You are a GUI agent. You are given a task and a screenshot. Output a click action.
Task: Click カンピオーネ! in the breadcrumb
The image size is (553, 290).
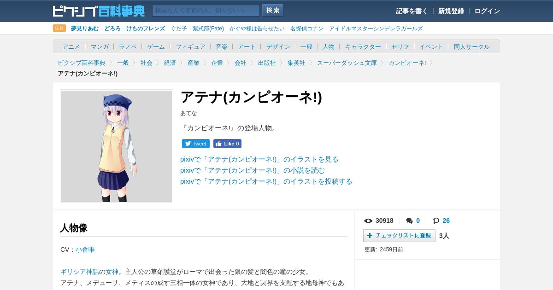407,63
